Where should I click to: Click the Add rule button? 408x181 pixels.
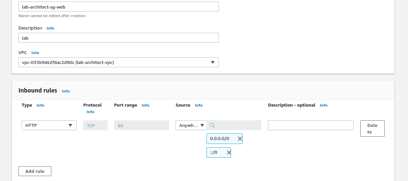[35, 171]
